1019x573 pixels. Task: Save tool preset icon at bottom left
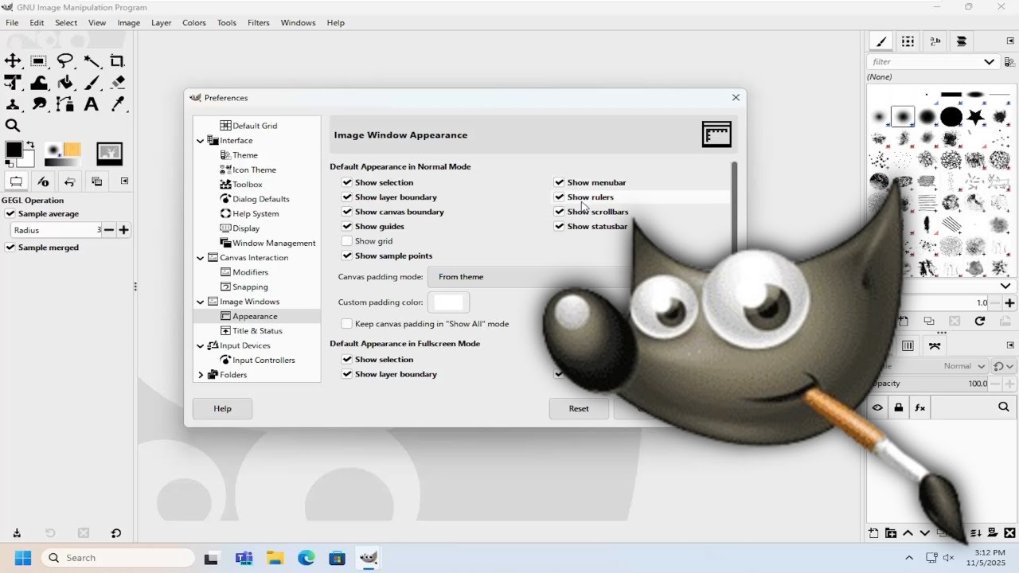point(17,533)
